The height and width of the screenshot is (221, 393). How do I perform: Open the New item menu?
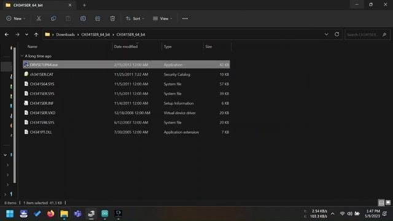pos(15,18)
